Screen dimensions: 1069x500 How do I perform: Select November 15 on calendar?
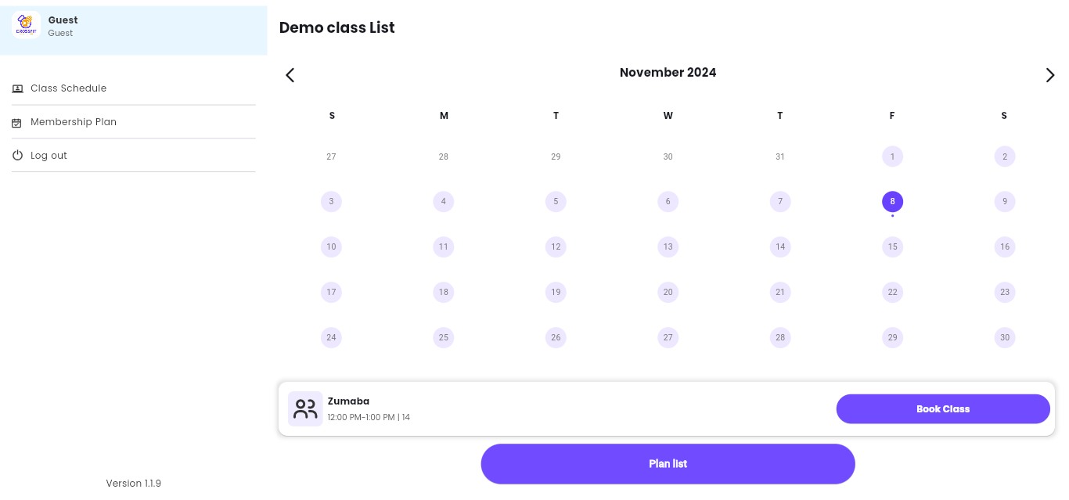point(892,246)
